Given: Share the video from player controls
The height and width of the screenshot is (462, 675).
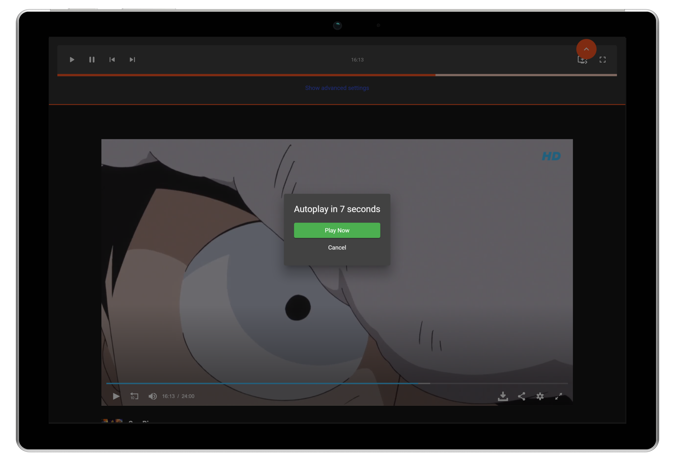Looking at the screenshot, I should point(521,396).
